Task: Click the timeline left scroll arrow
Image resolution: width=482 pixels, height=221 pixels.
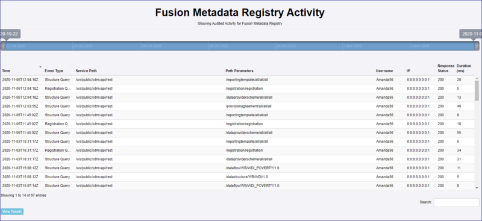Action: (x=3, y=46)
